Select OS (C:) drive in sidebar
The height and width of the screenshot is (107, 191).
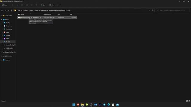click(x=8, y=42)
